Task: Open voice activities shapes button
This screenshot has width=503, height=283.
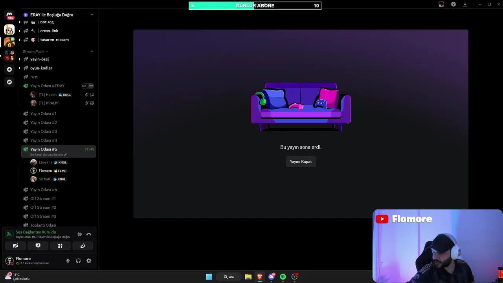Action: [x=60, y=246]
